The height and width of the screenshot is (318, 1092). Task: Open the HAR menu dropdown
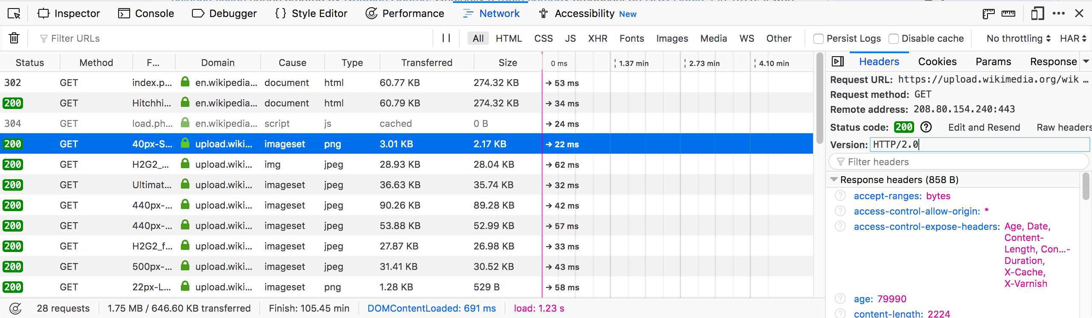click(1073, 38)
